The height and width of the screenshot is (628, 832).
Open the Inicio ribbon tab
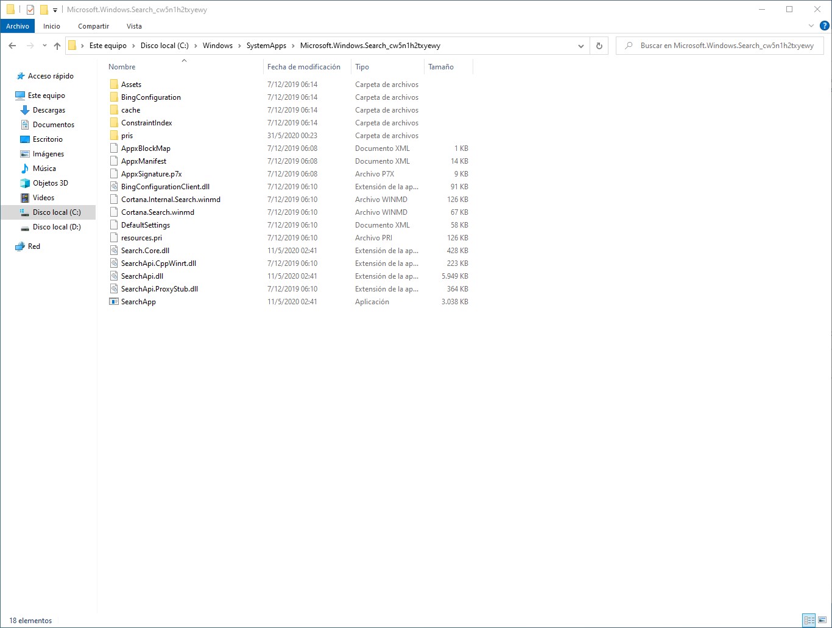coord(52,26)
